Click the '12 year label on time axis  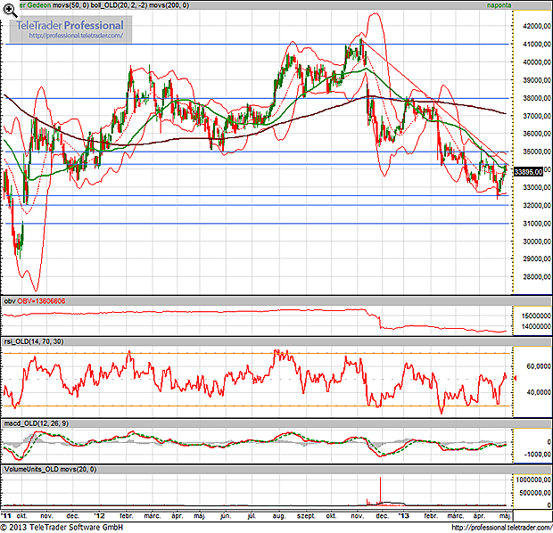click(x=100, y=516)
